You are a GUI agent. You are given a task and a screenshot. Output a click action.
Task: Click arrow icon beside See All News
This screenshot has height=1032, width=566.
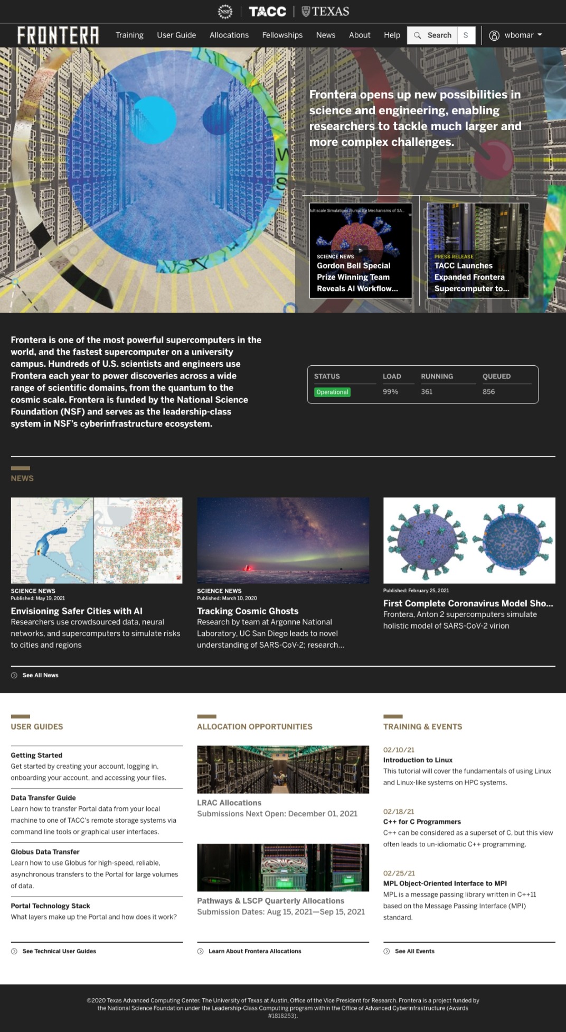(14, 675)
